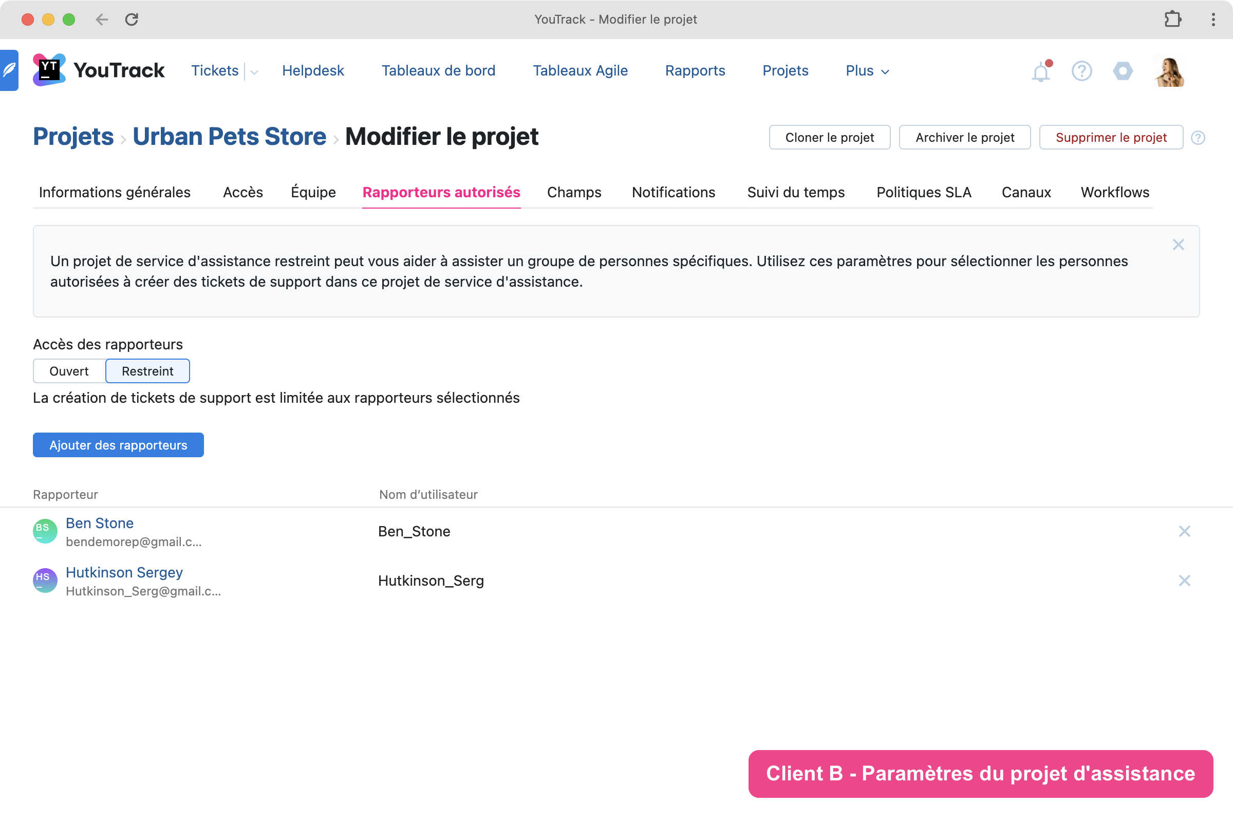Open the user profile avatar
The height and width of the screenshot is (822, 1233).
point(1169,71)
